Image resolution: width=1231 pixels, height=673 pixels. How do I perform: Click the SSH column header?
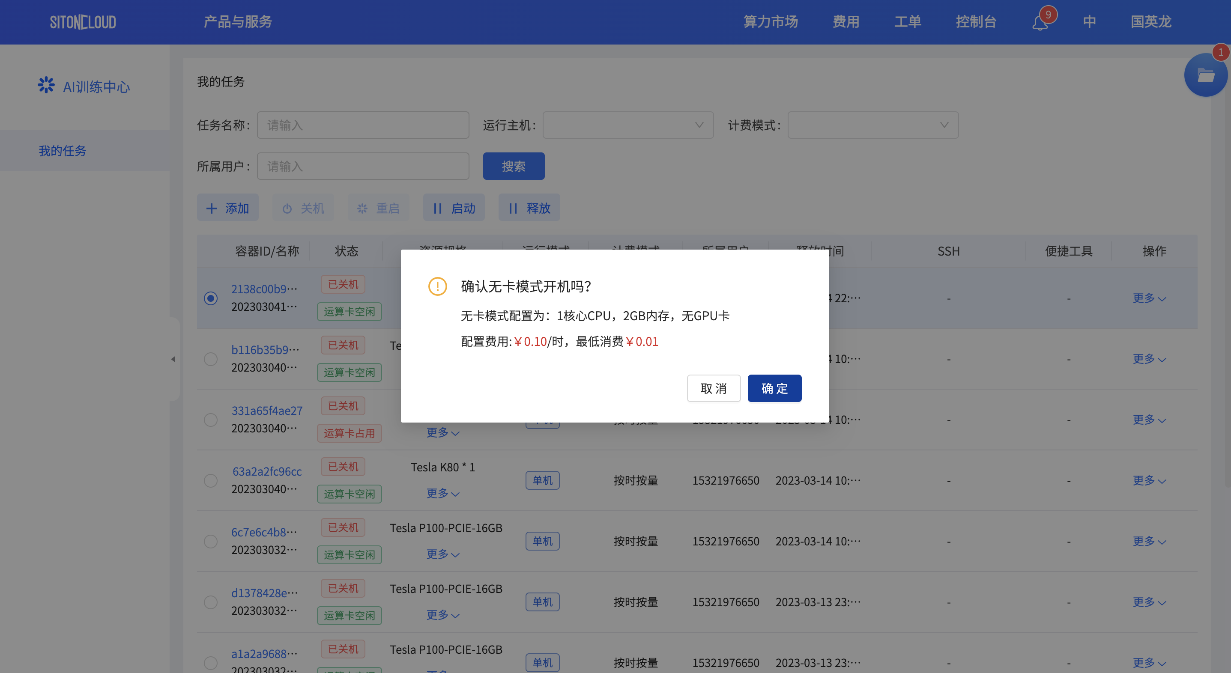[948, 251]
